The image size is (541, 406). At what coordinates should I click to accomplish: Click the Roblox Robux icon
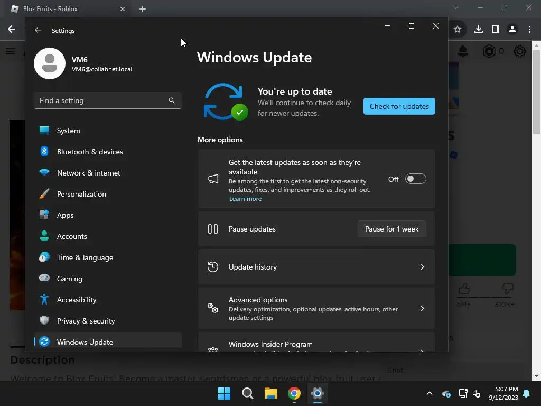click(x=489, y=51)
